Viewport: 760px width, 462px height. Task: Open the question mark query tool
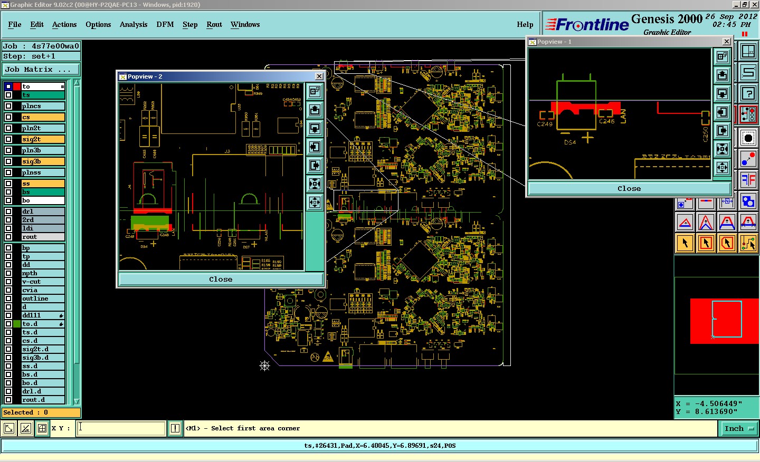[748, 94]
